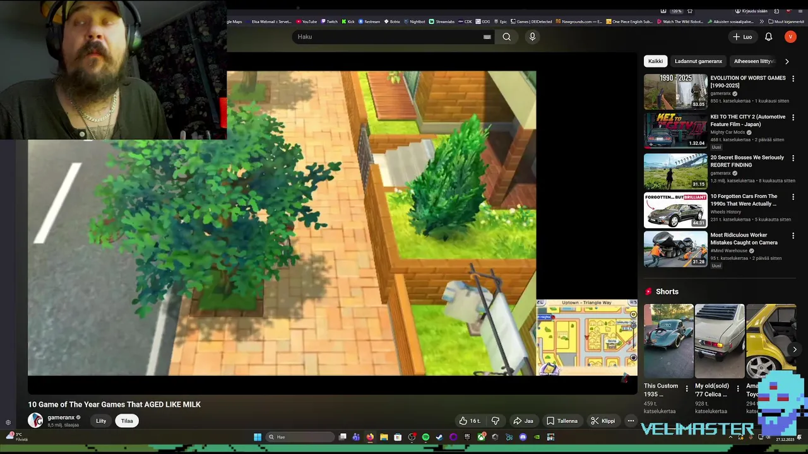Open Most Ridiculous Worker Mistakes video title
Image resolution: width=808 pixels, height=454 pixels.
point(744,238)
